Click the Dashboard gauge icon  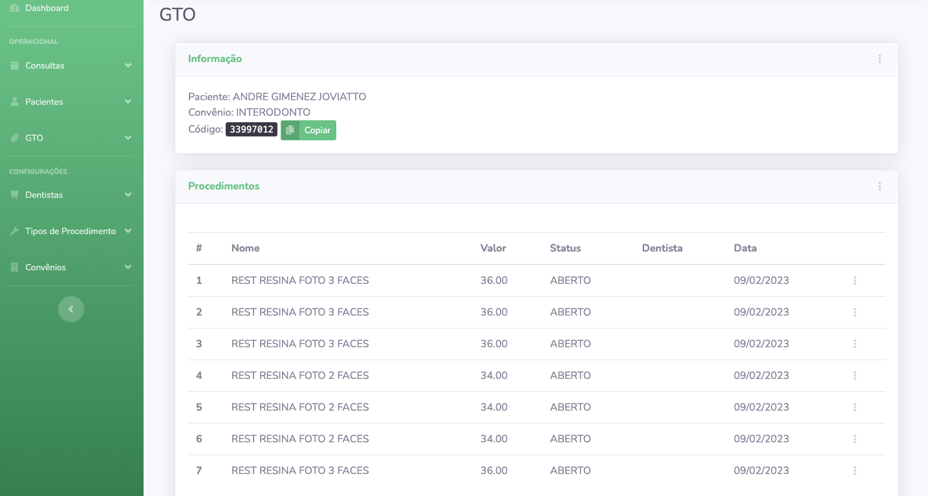(15, 8)
